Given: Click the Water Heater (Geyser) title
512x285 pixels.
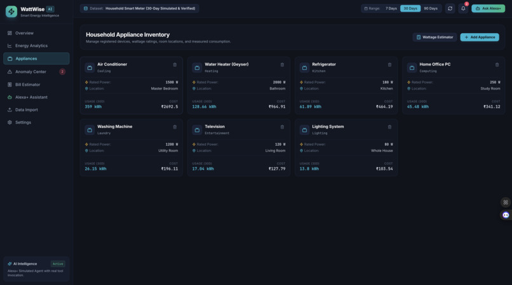Looking at the screenshot, I should click(226, 64).
